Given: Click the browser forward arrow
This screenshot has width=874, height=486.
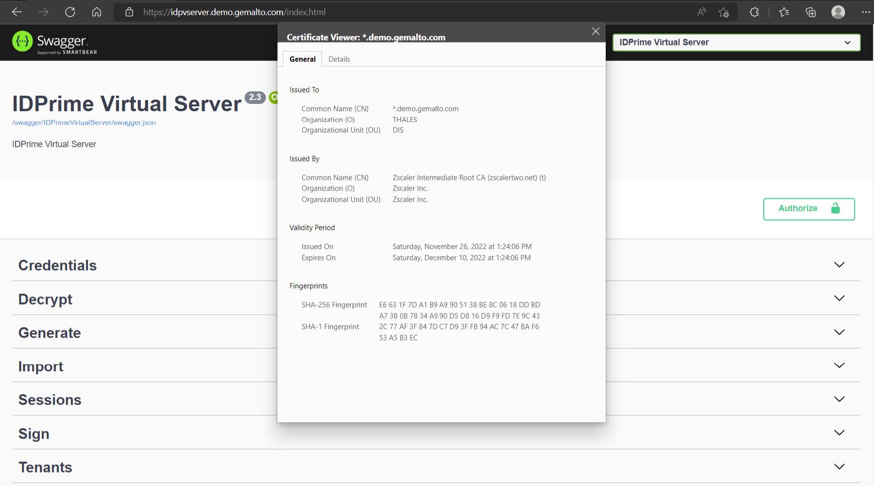Looking at the screenshot, I should point(44,12).
